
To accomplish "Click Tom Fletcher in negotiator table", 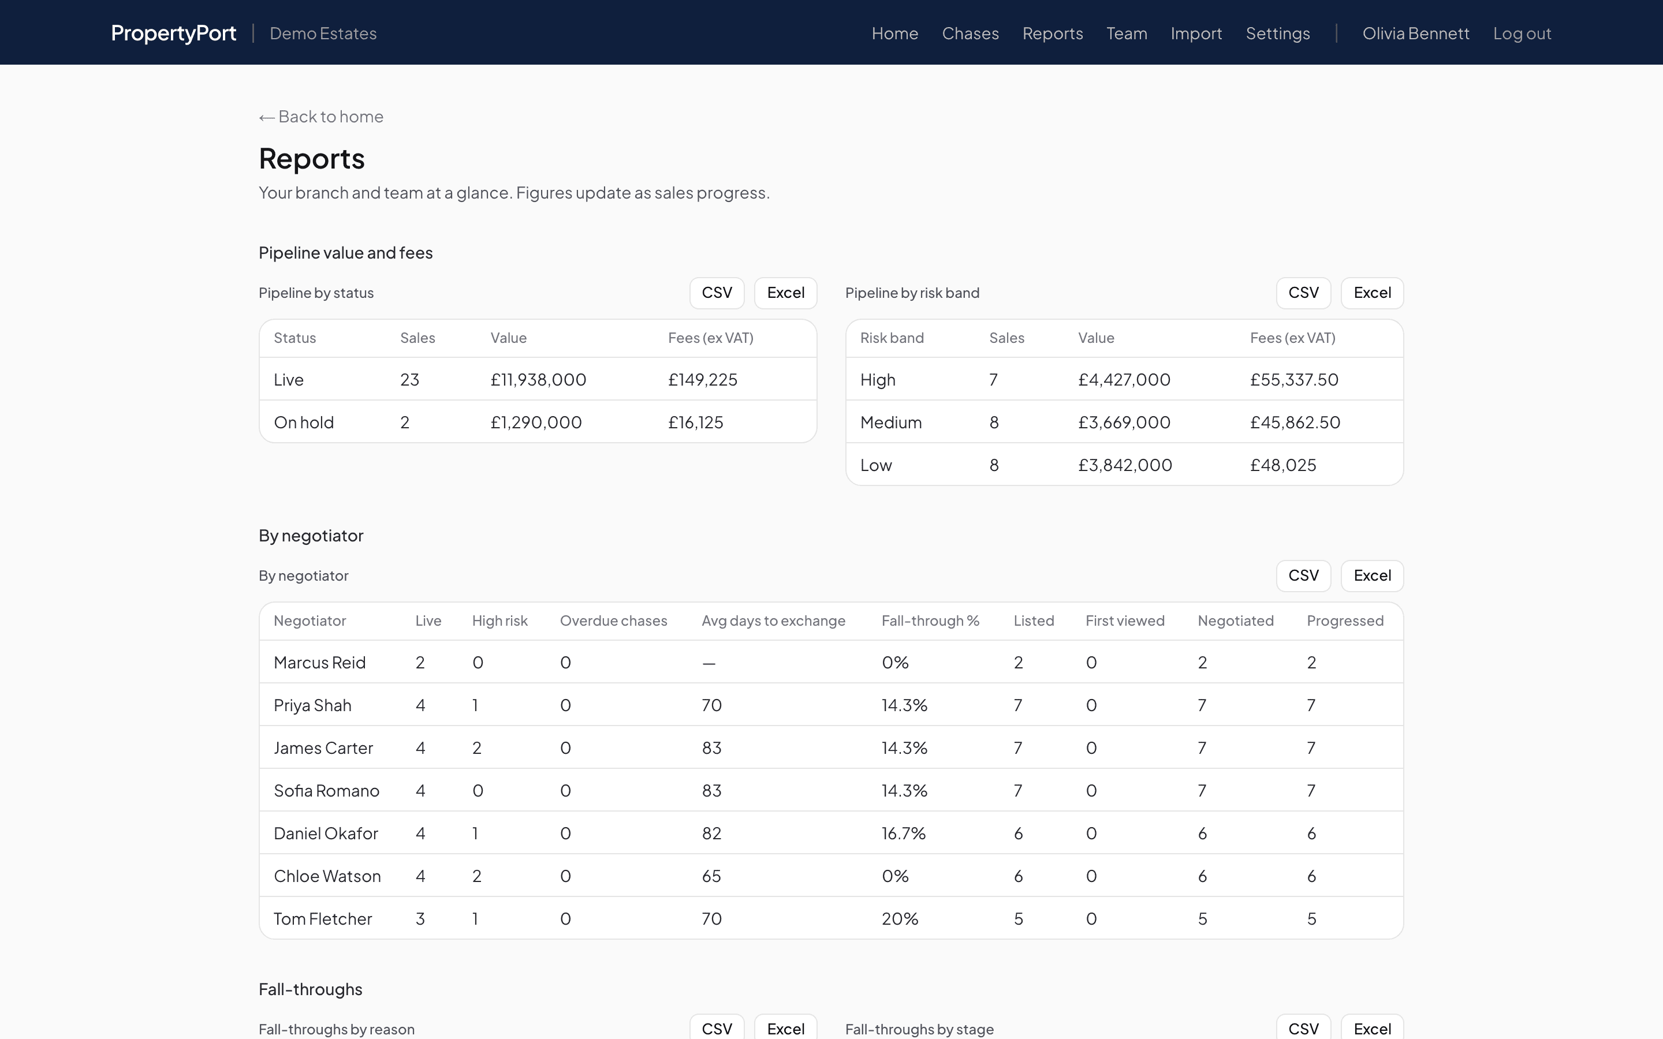I will 322,918.
